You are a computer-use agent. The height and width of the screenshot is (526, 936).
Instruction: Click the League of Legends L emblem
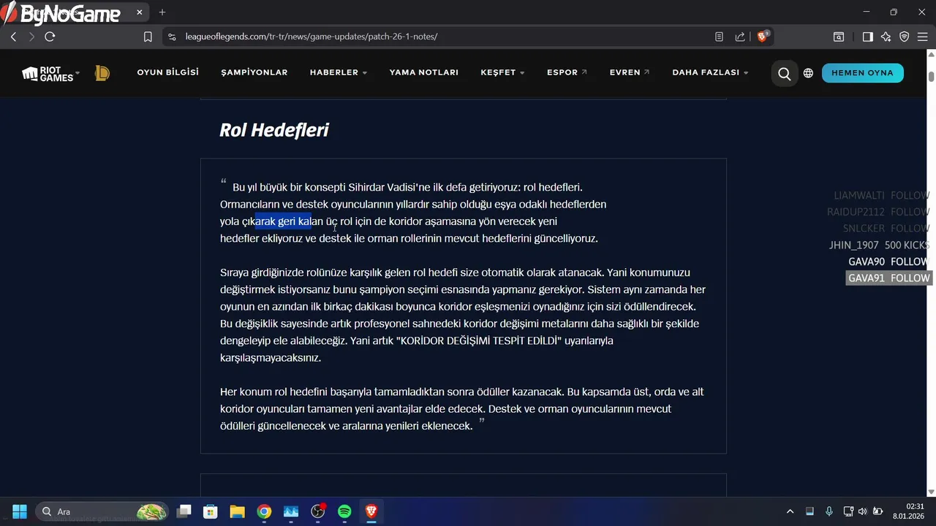click(x=102, y=73)
